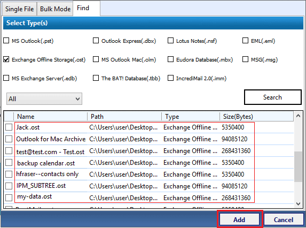This screenshot has width=306, height=228.
Task: Enable IncrediMail 2.0(.imm) option
Action: 170,78
